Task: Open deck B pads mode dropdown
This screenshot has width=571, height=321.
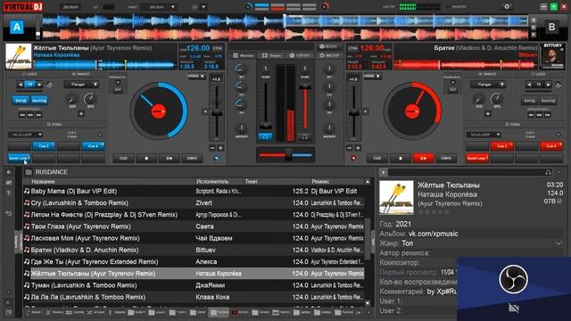Action: tap(484, 135)
